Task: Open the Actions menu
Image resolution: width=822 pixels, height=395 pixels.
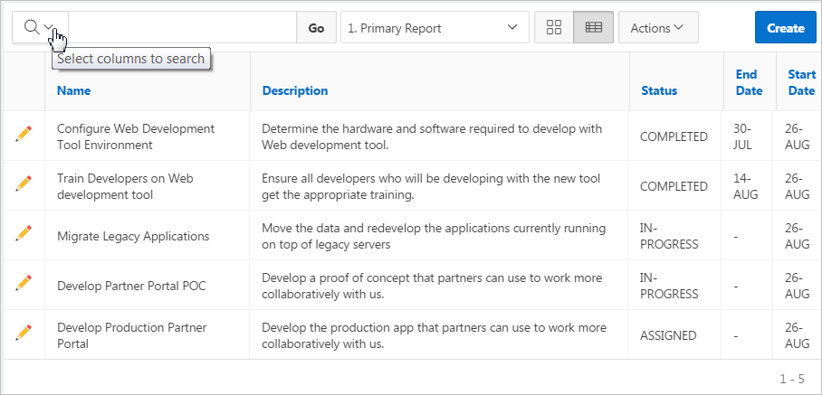Action: (652, 28)
